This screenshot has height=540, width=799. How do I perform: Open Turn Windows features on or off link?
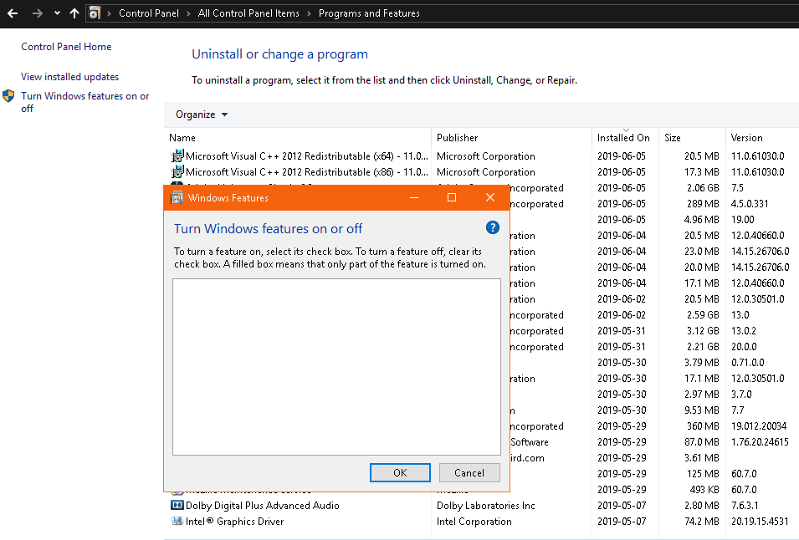point(85,102)
